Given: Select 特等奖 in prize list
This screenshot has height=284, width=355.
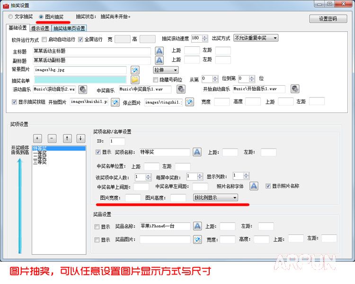Looking at the screenshot, I should 59,148.
